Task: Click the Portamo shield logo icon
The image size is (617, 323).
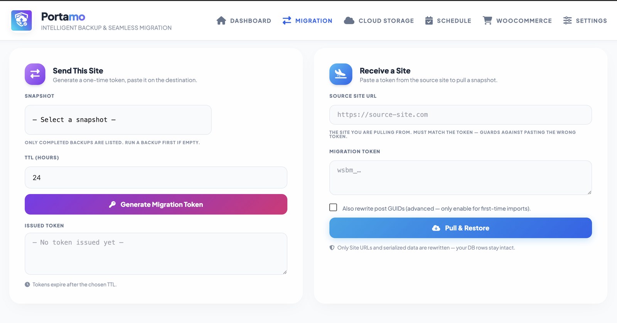Action: (x=22, y=20)
